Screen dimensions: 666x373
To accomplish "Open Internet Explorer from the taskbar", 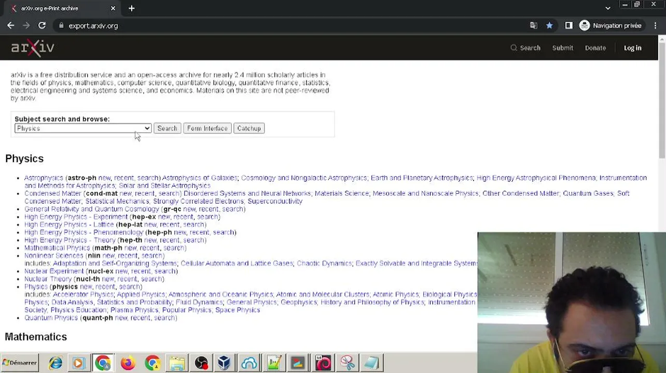I will tap(55, 363).
